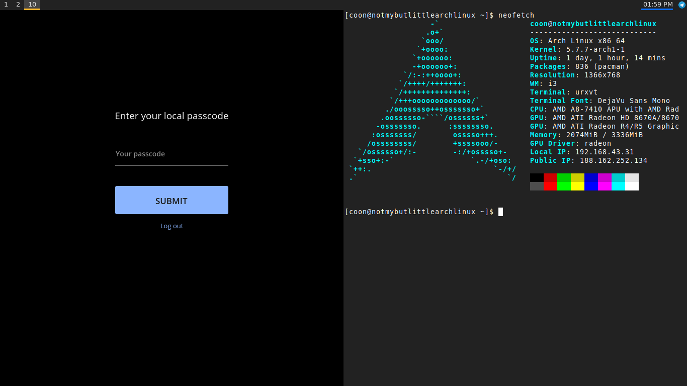The image size is (687, 386).
Task: Focus the Your passcode input field
Action: (x=171, y=154)
